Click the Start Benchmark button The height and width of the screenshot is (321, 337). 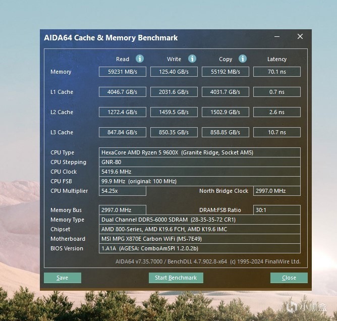coord(176,278)
